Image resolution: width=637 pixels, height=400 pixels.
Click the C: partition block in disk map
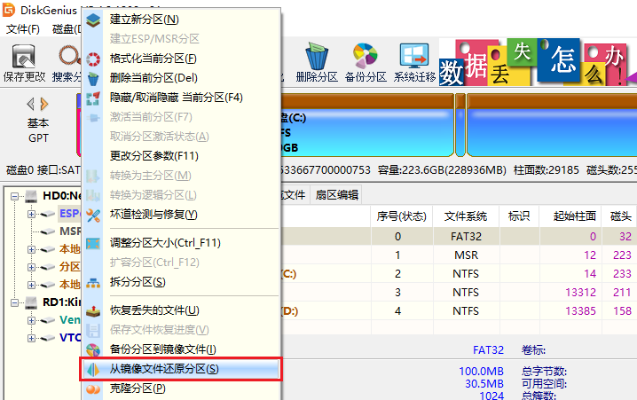click(x=366, y=125)
